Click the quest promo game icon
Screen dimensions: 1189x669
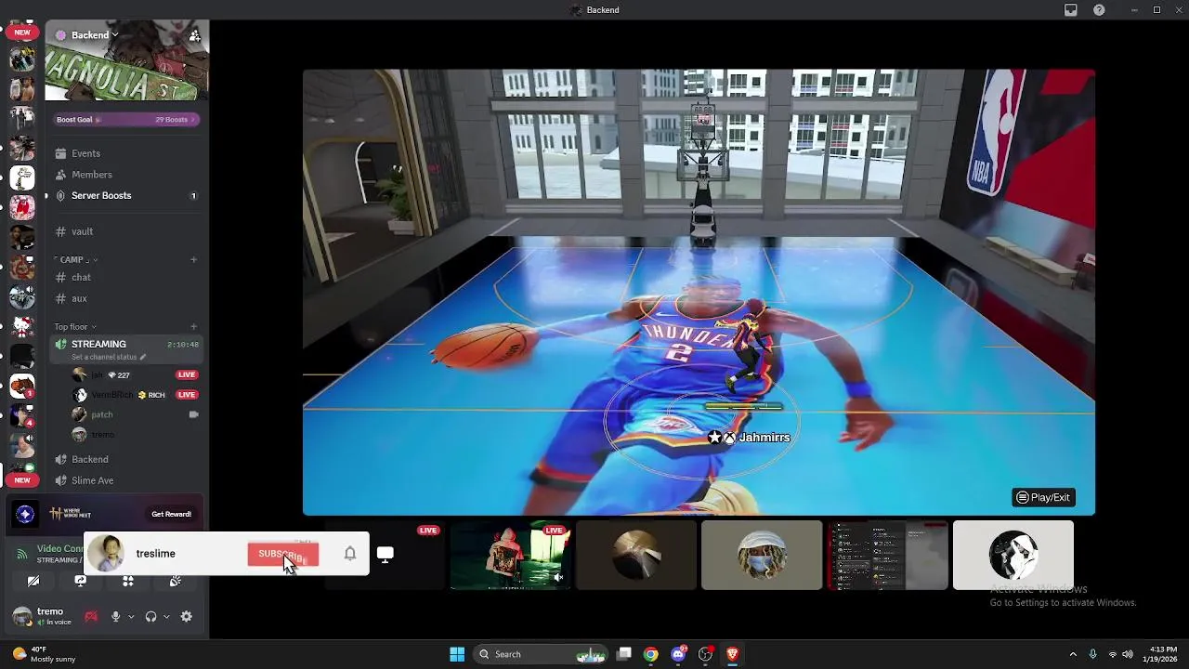tap(26, 514)
